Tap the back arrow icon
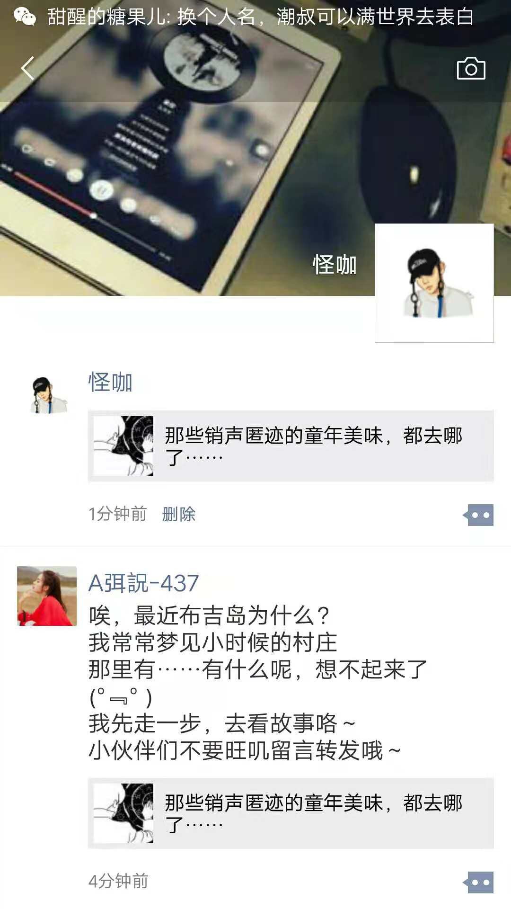 pos(27,68)
